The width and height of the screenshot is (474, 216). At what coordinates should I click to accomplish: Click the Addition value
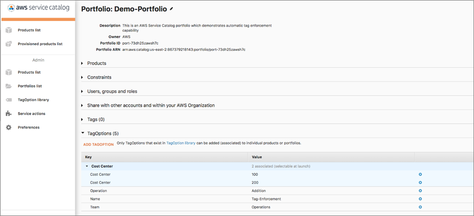click(259, 190)
